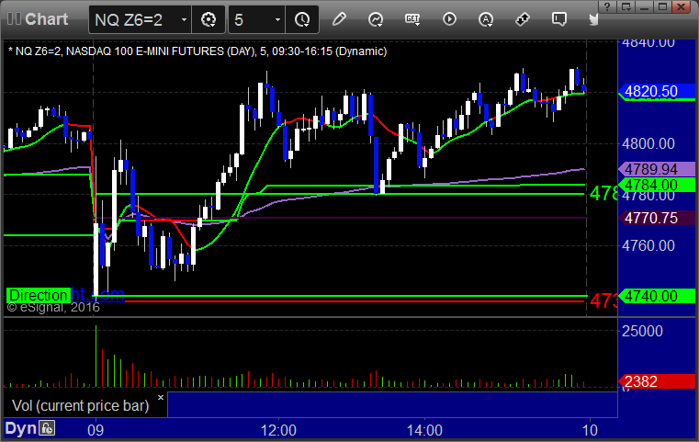Click the eSignal 2016 copyright text
The height and width of the screenshot is (442, 699).
[x=53, y=307]
